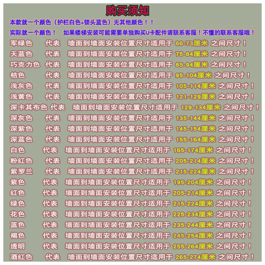This screenshot has height=265, width=265.
Task: Click the red title 购买须知
Action: pyautogui.click(x=128, y=11)
